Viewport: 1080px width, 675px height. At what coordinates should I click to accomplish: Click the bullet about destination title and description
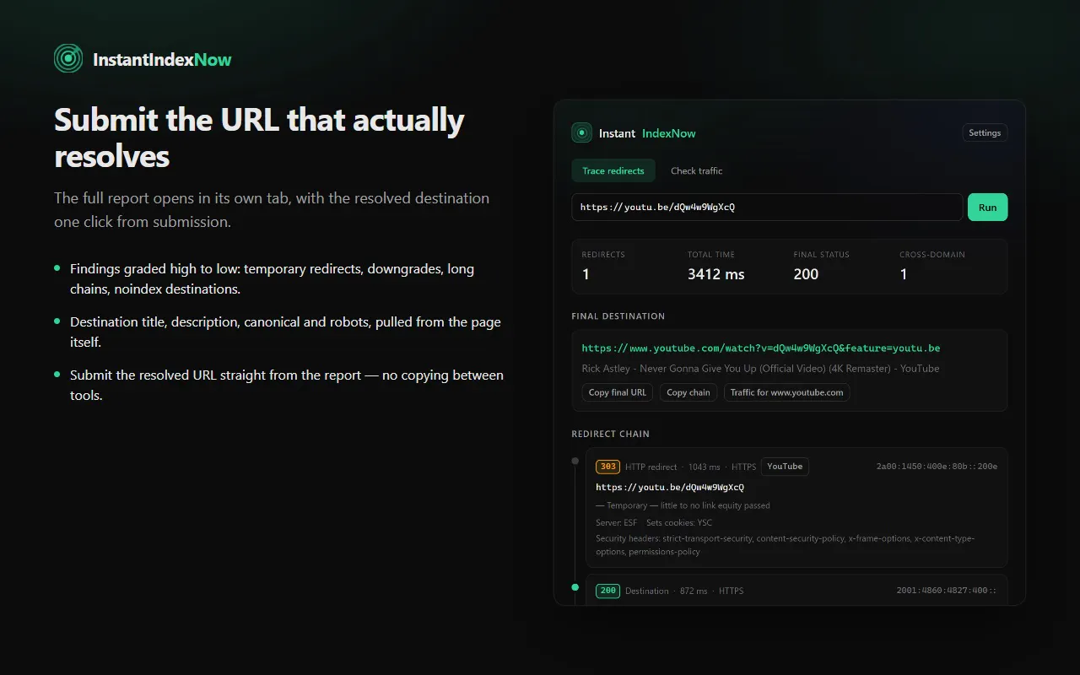click(x=285, y=332)
